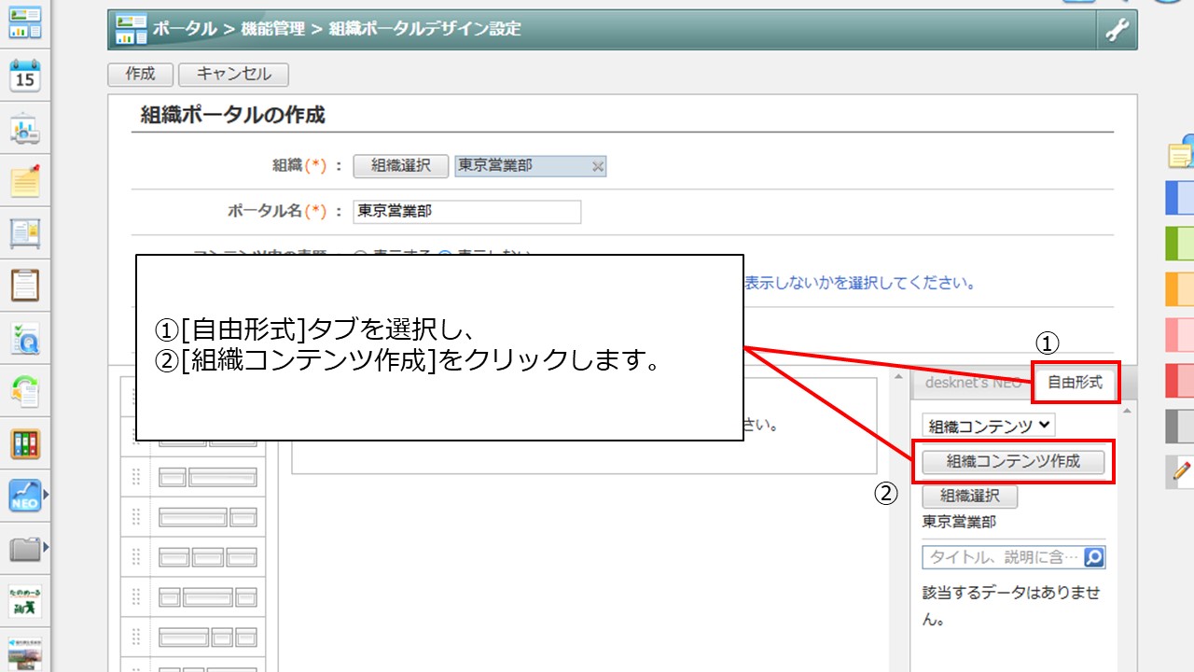Click the magnifier search icon in content panel
1194x672 pixels.
point(1094,557)
